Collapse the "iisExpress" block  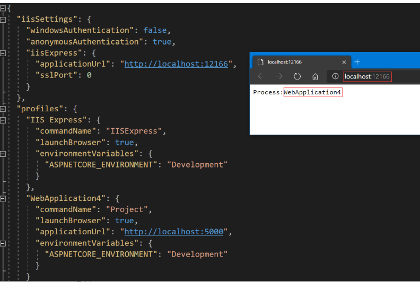click(x=3, y=54)
